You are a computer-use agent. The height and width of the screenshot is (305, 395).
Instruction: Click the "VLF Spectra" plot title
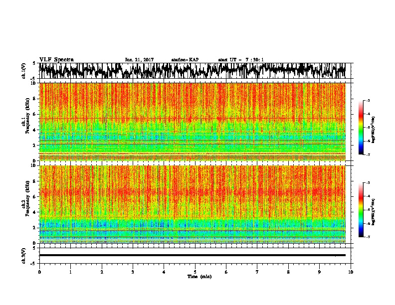(56, 60)
